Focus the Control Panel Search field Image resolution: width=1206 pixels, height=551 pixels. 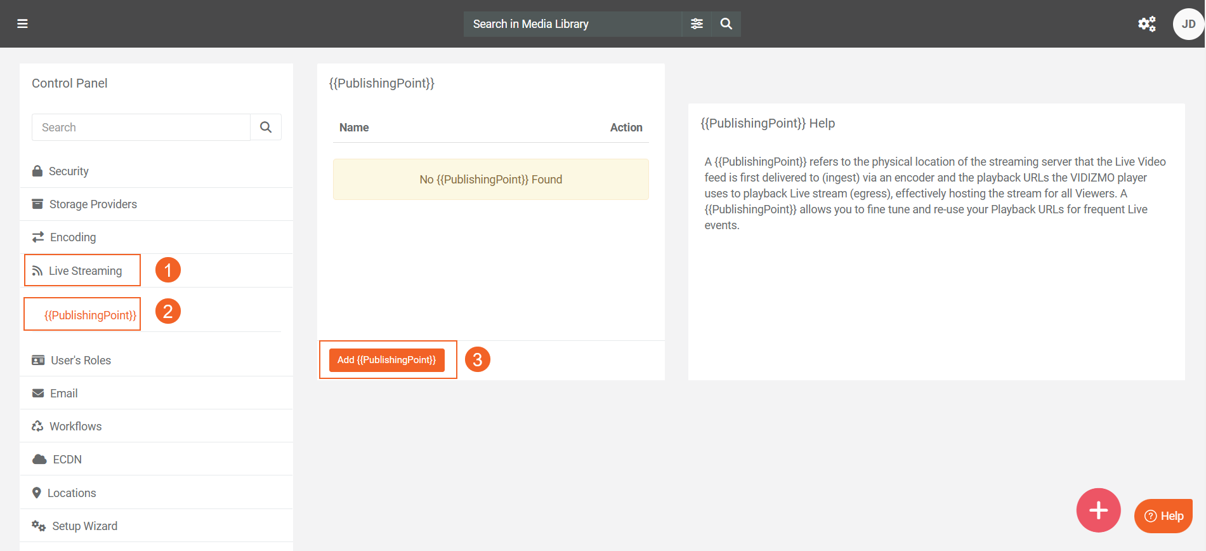click(x=141, y=128)
